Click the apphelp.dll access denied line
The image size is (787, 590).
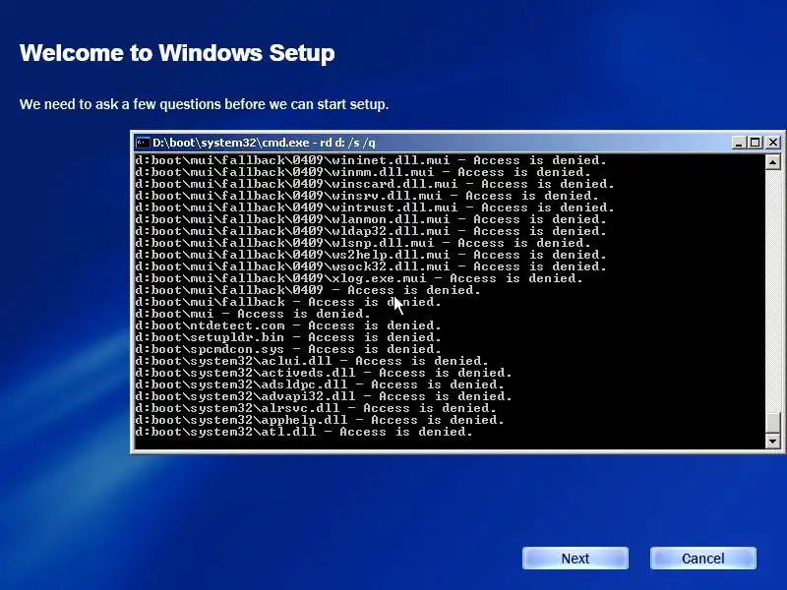click(x=320, y=420)
